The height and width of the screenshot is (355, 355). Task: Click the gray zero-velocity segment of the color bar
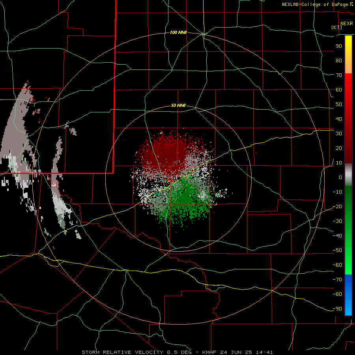click(348, 175)
